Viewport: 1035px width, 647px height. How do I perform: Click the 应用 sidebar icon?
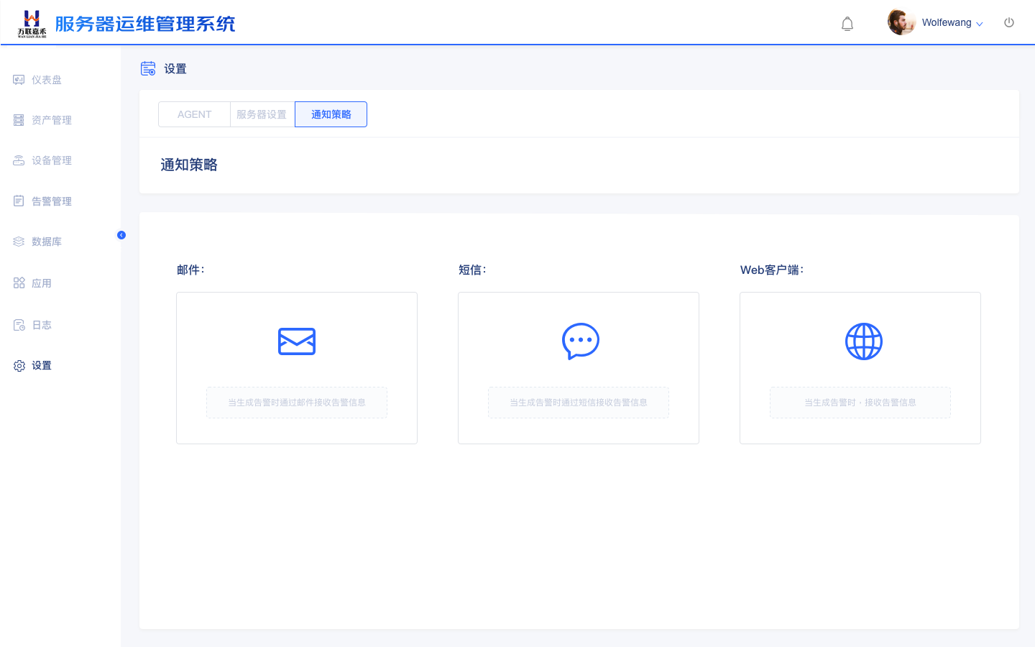pyautogui.click(x=19, y=283)
